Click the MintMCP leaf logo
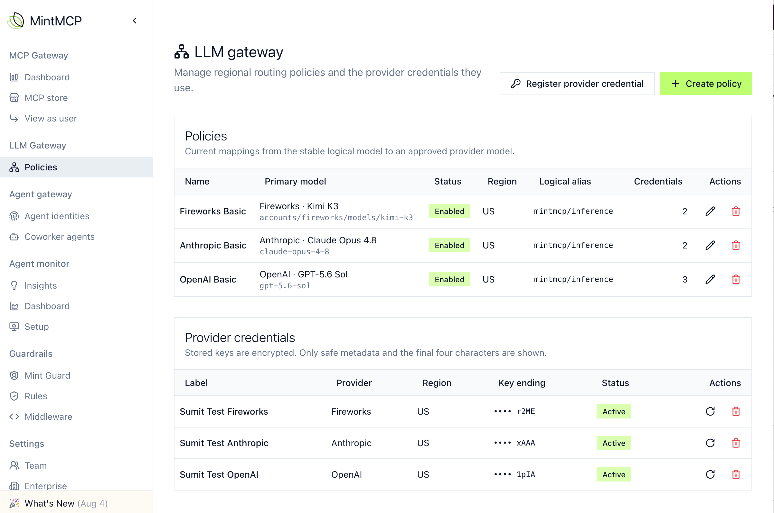This screenshot has width=774, height=513. point(15,21)
